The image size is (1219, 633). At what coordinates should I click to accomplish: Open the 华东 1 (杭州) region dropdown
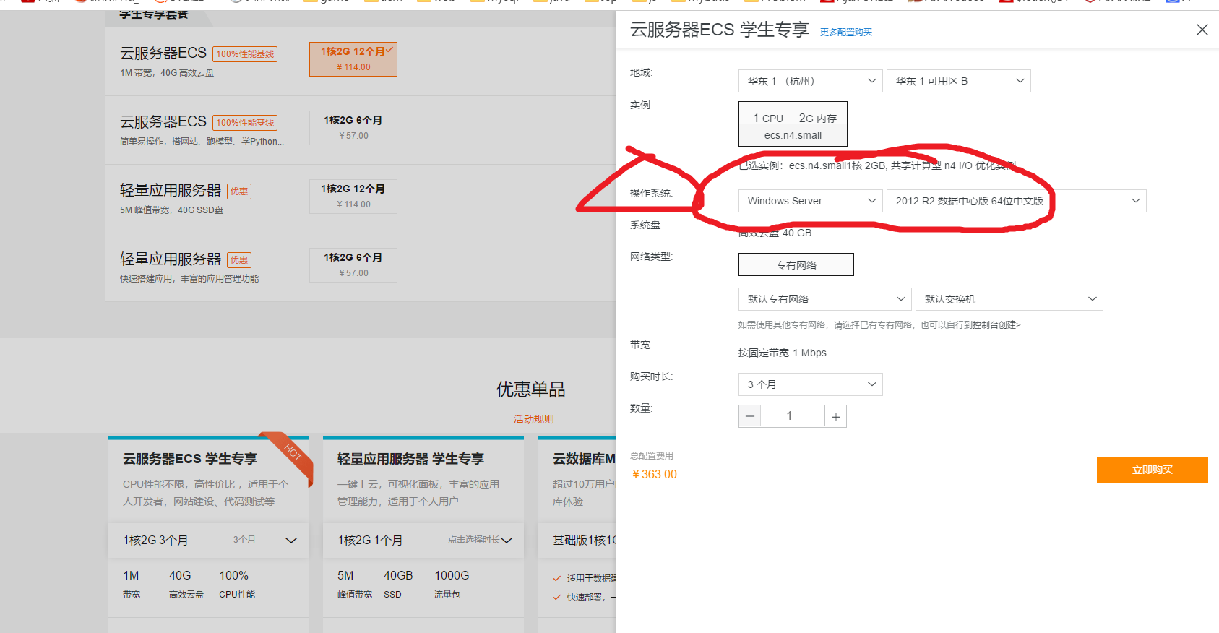point(811,81)
